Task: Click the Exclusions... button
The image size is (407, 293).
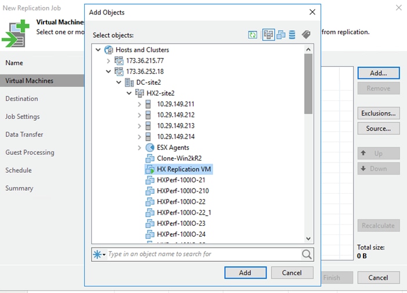Action: coord(379,113)
